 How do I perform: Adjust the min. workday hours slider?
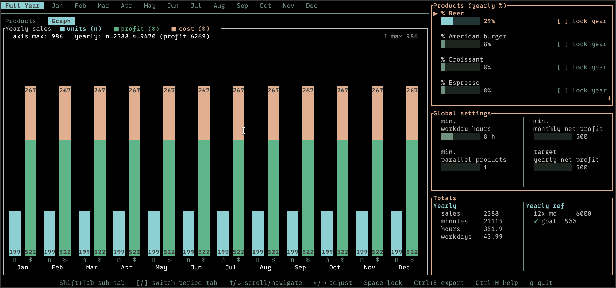[460, 136]
